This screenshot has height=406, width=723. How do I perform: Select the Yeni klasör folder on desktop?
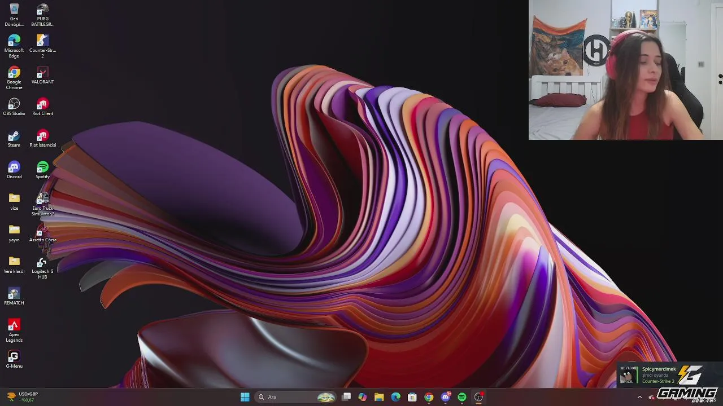click(x=14, y=265)
